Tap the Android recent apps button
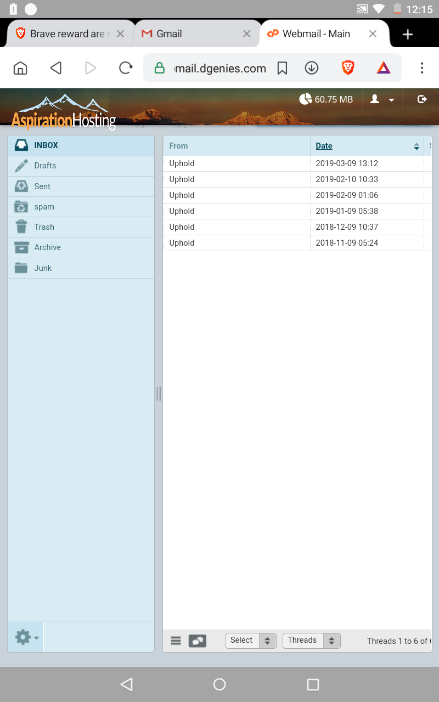This screenshot has height=702, width=439. [x=313, y=684]
